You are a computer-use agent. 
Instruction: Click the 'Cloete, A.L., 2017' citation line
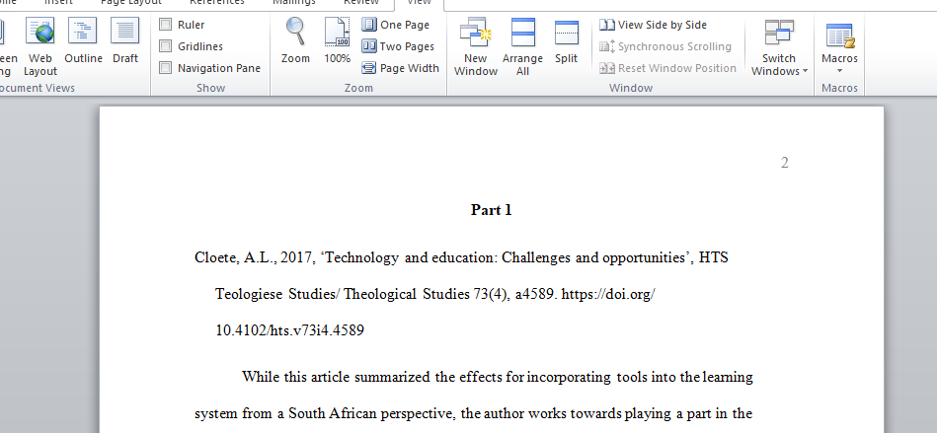(x=461, y=257)
